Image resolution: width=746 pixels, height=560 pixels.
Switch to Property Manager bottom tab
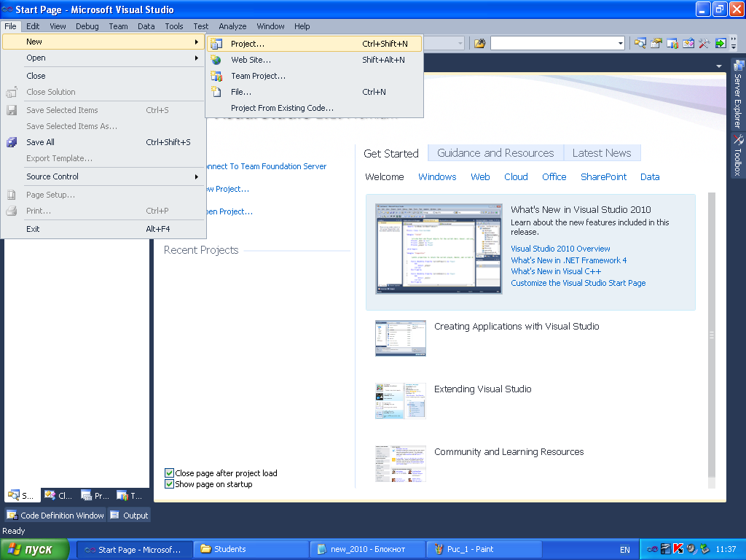tap(95, 496)
